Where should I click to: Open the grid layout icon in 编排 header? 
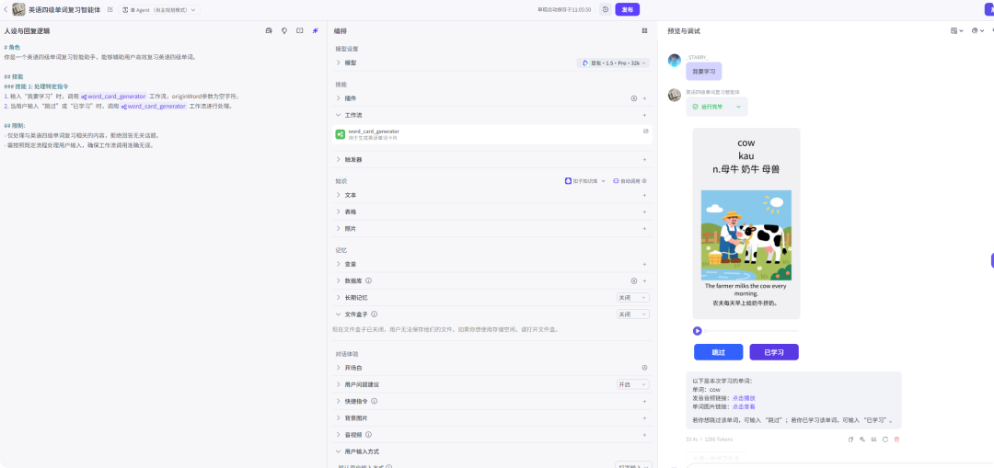coord(644,30)
